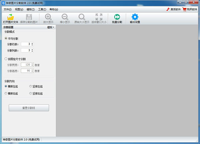Click the Activate Software (激活软件) key icon
Image resolution: width=200 pixels, height=144 pixels.
click(168, 9)
